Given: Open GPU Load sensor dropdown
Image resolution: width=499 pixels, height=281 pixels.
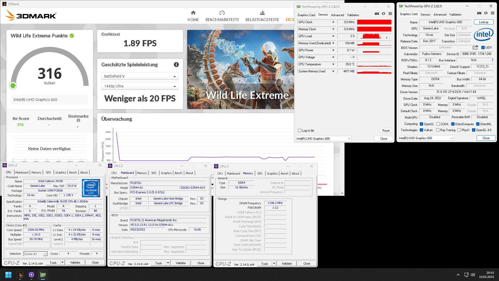Looking at the screenshot, I should tap(333, 36).
